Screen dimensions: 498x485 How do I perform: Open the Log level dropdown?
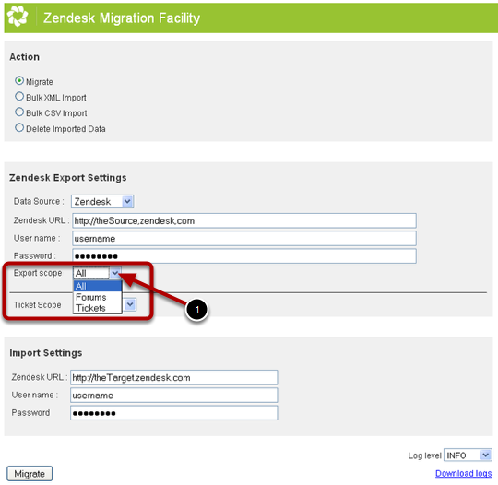468,455
